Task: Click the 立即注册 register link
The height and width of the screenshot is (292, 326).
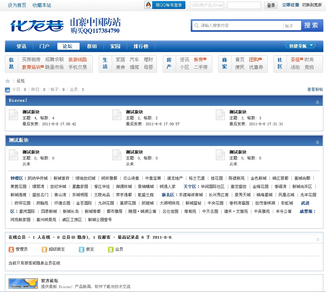Action: [291, 5]
